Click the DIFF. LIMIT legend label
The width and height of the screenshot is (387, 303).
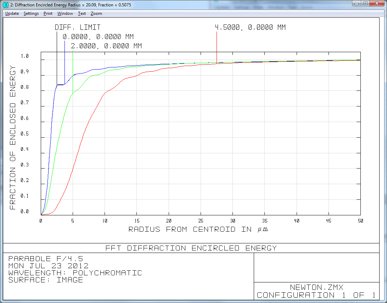coord(78,27)
